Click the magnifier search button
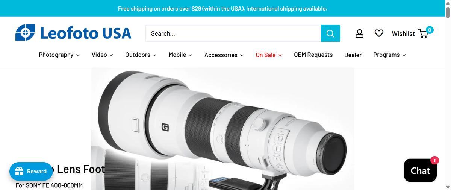 pos(330,33)
